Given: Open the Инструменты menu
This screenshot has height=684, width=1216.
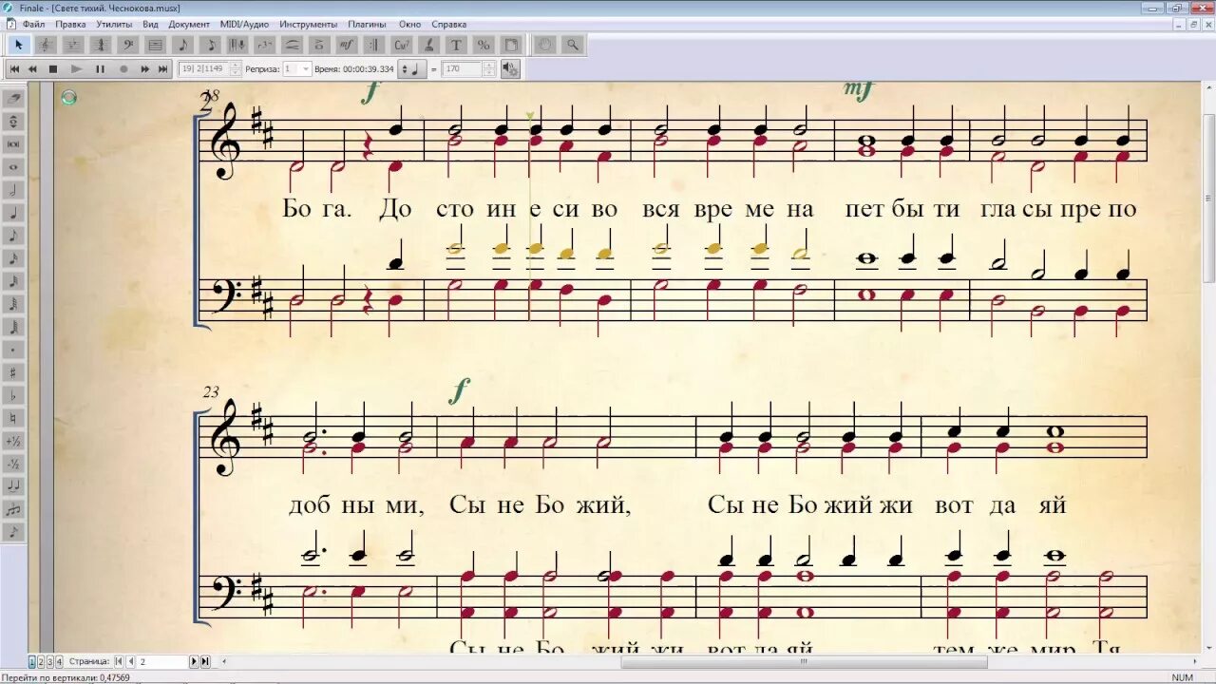Looking at the screenshot, I should tap(308, 24).
